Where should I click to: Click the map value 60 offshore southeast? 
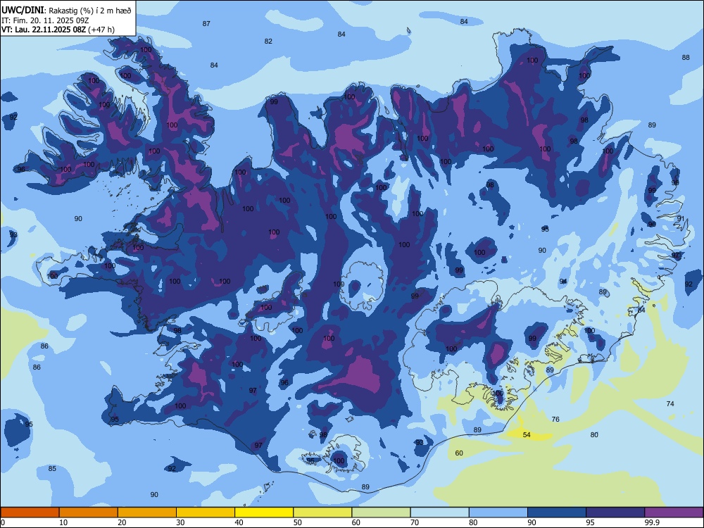[459, 453]
